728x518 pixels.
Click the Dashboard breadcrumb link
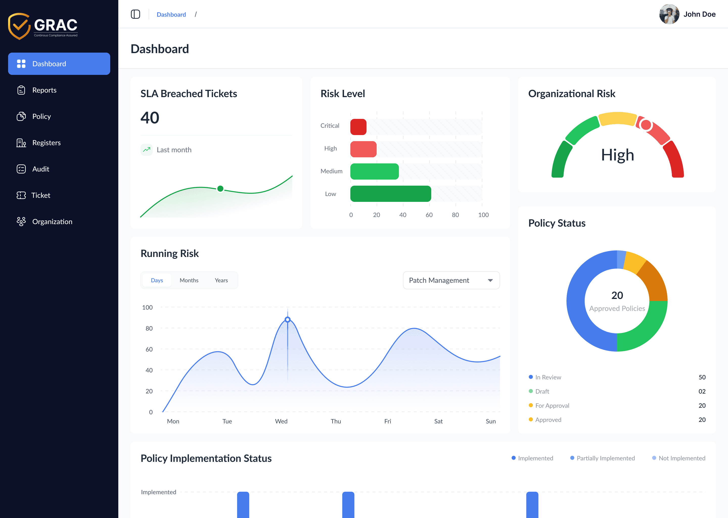pos(171,14)
